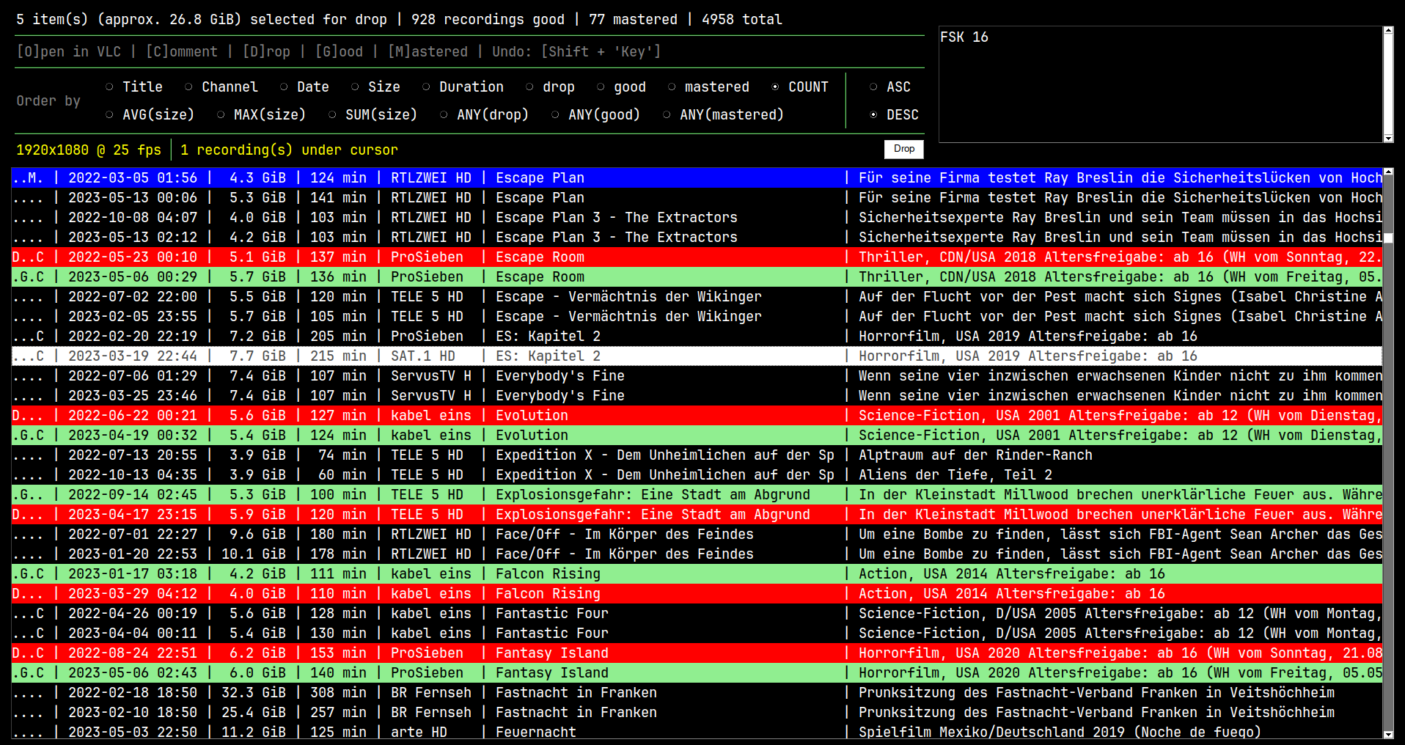The width and height of the screenshot is (1405, 745).
Task: Select Escape Plan 3 row from 2022-10-08
Action: (x=697, y=217)
